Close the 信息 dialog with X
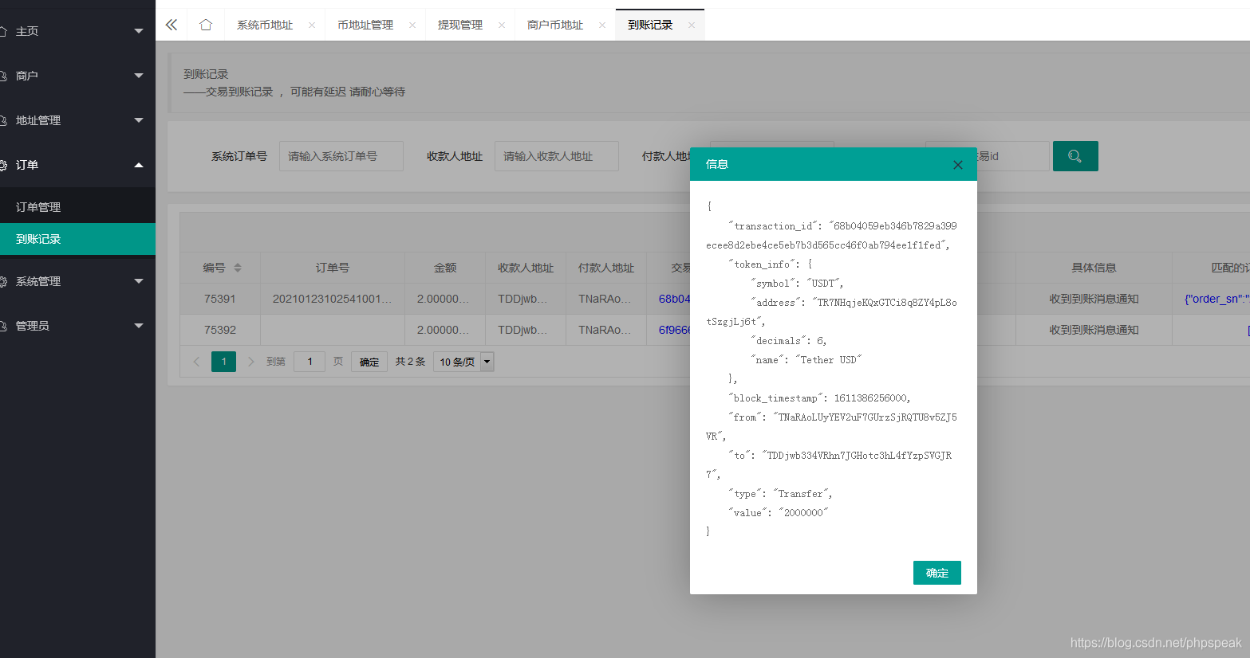The height and width of the screenshot is (658, 1250). coord(958,165)
